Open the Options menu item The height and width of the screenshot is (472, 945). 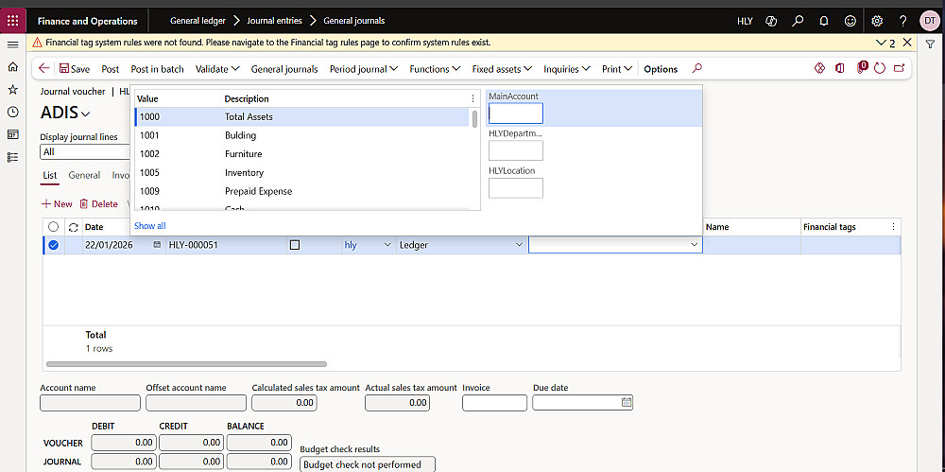pyautogui.click(x=661, y=69)
